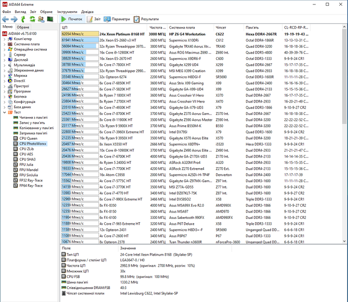
Task: Expand the Операційна система node
Action: point(4,49)
